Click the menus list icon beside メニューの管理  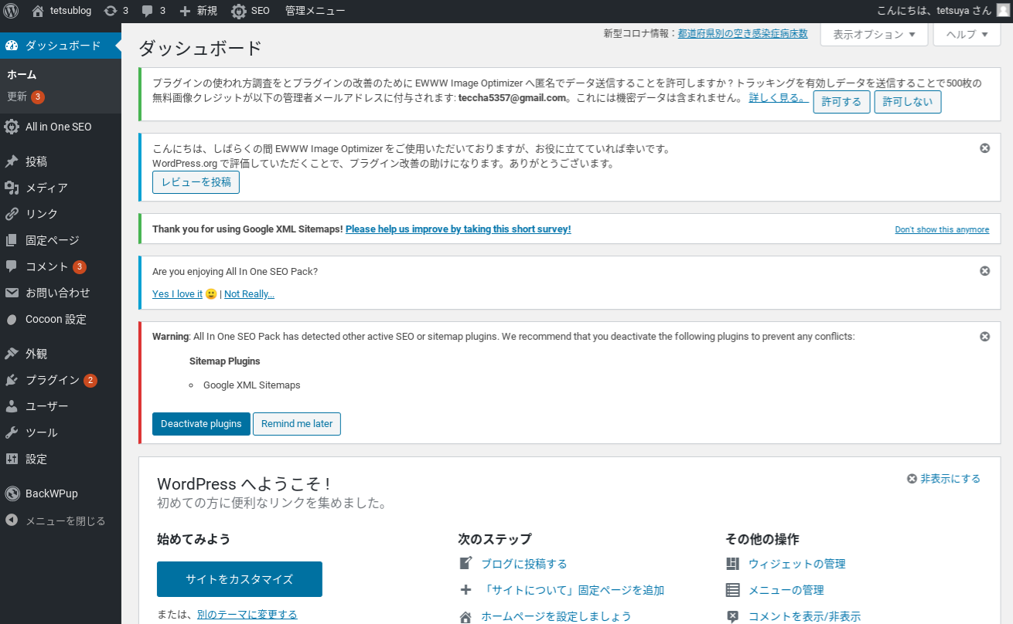tap(732, 590)
